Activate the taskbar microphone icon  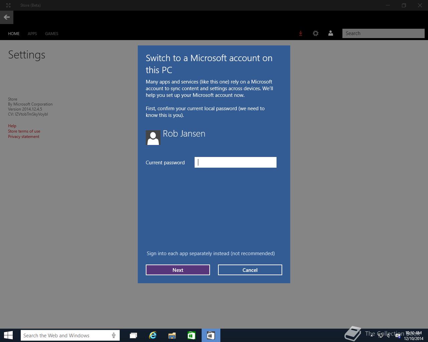(114, 335)
